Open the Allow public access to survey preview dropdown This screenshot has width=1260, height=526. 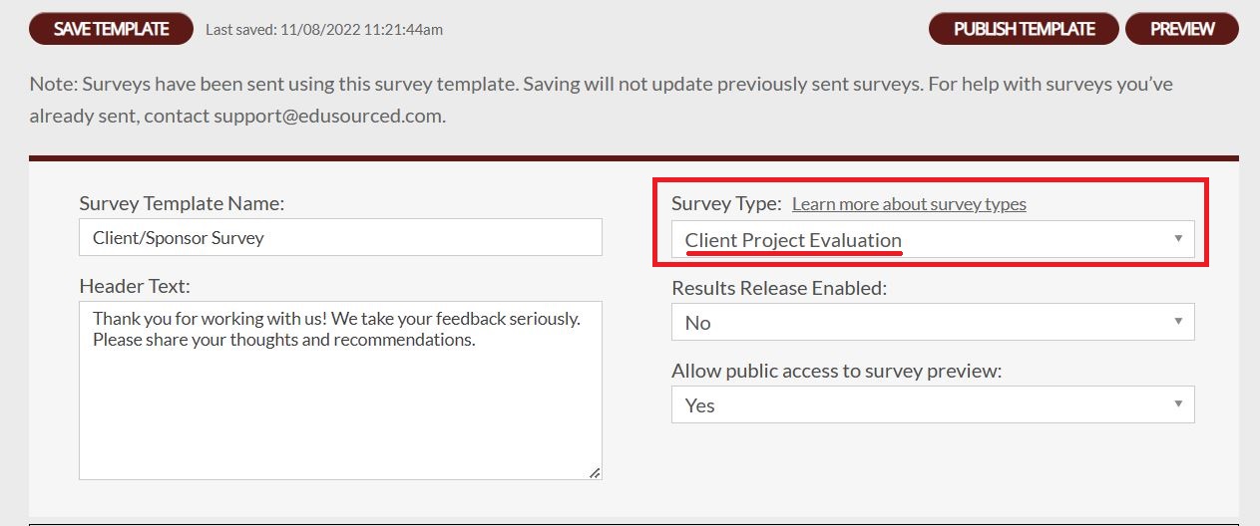[933, 404]
